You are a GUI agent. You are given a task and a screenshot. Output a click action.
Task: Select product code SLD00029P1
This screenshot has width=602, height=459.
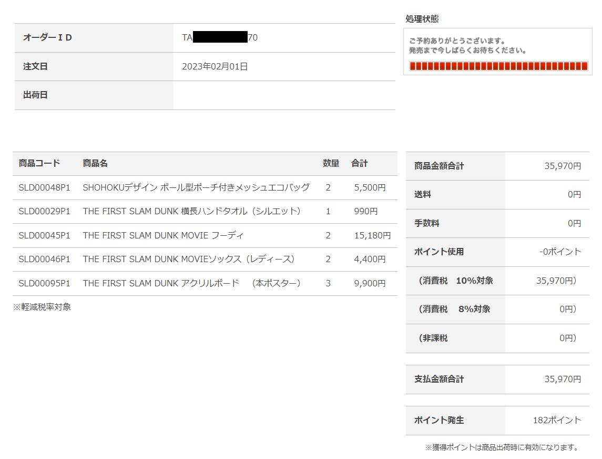pos(45,212)
